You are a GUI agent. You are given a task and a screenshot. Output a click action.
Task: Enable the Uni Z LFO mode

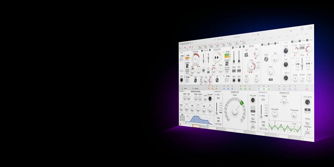click(x=253, y=111)
